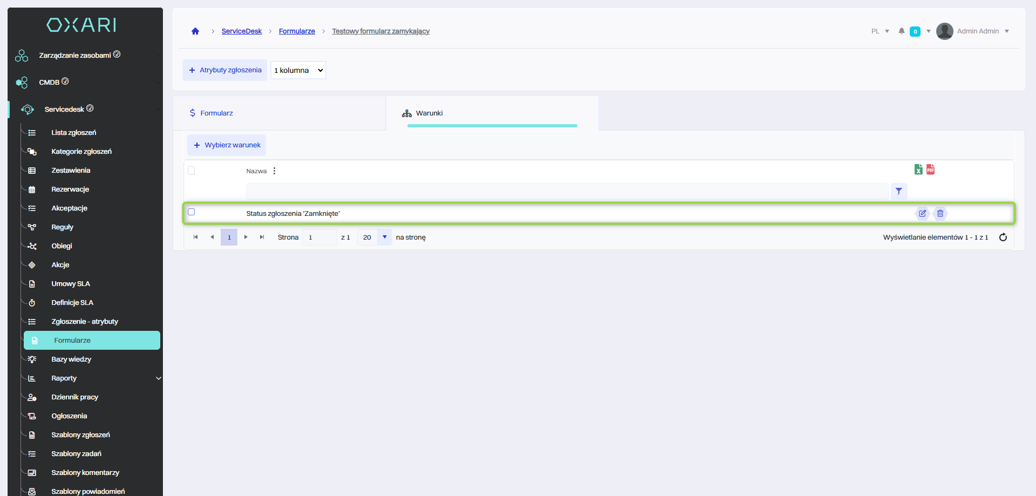This screenshot has height=496, width=1036.
Task: Edit the 'Zamknięte' status condition
Action: click(x=923, y=213)
